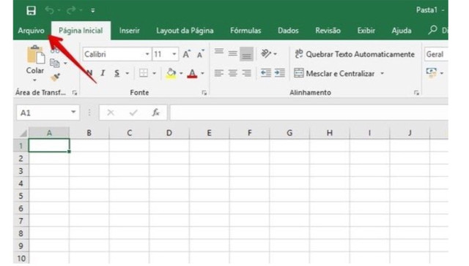The image size is (469, 266).
Task: Toggle bottom vertical alignment
Action: coord(246,54)
